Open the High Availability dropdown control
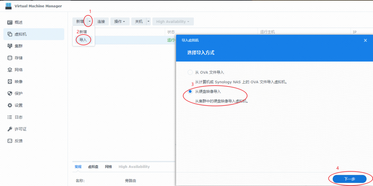 [173, 21]
